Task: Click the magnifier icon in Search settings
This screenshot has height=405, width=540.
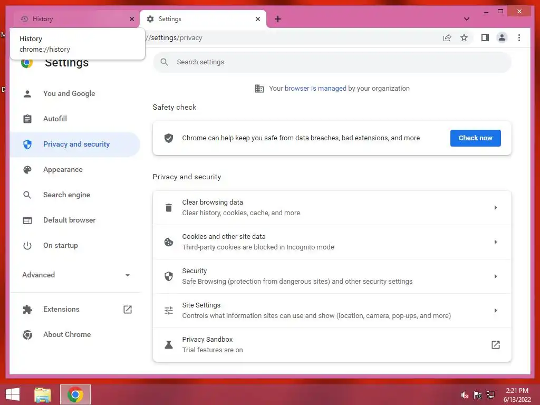Action: pyautogui.click(x=165, y=62)
